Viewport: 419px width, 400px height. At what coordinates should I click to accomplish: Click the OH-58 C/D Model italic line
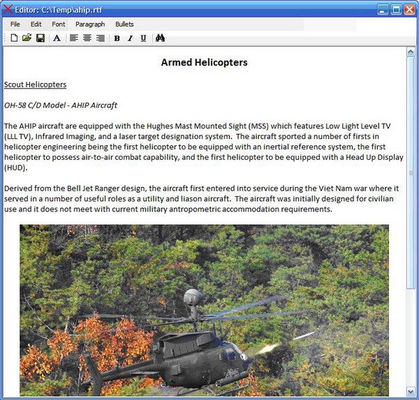pos(61,105)
